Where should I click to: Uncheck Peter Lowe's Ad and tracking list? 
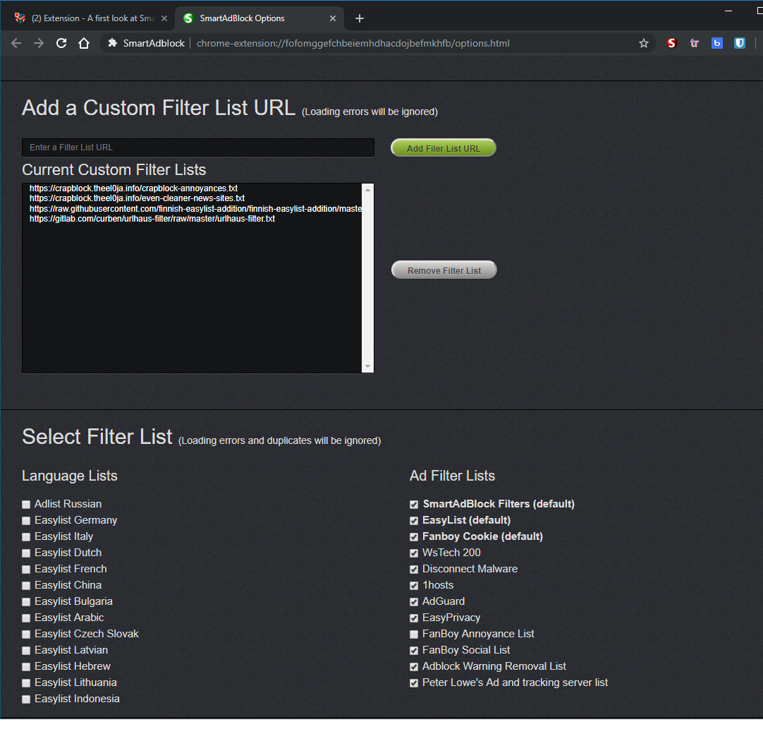(x=414, y=683)
